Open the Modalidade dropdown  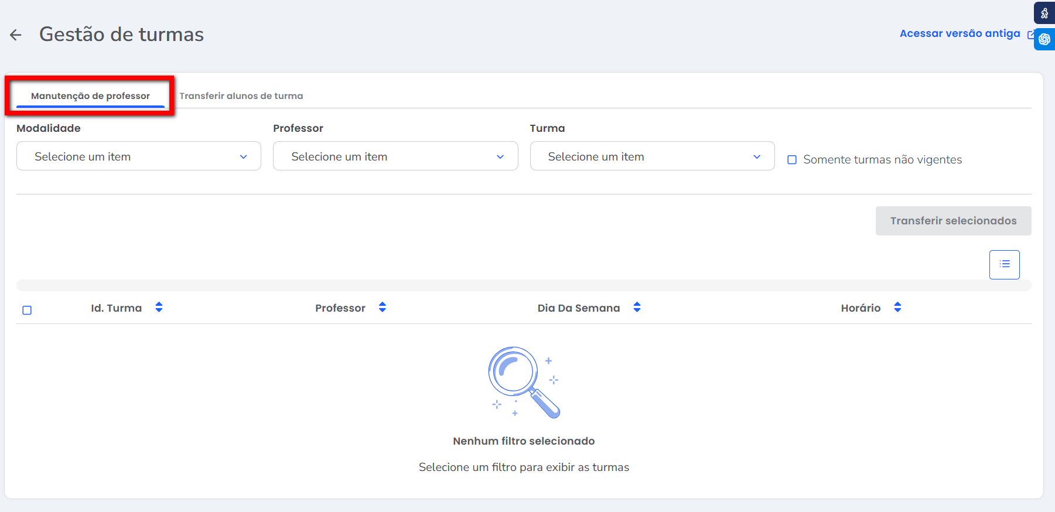tap(139, 156)
